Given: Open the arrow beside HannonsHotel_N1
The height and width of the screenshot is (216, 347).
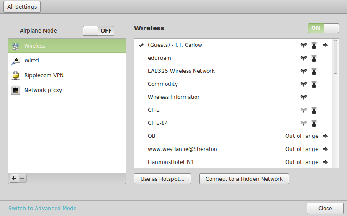Looking at the screenshot, I should coord(326,162).
